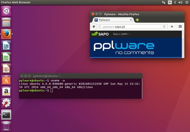The width and height of the screenshot is (190, 132).
Task: Maximize the Firefox window
Action: [100, 14]
